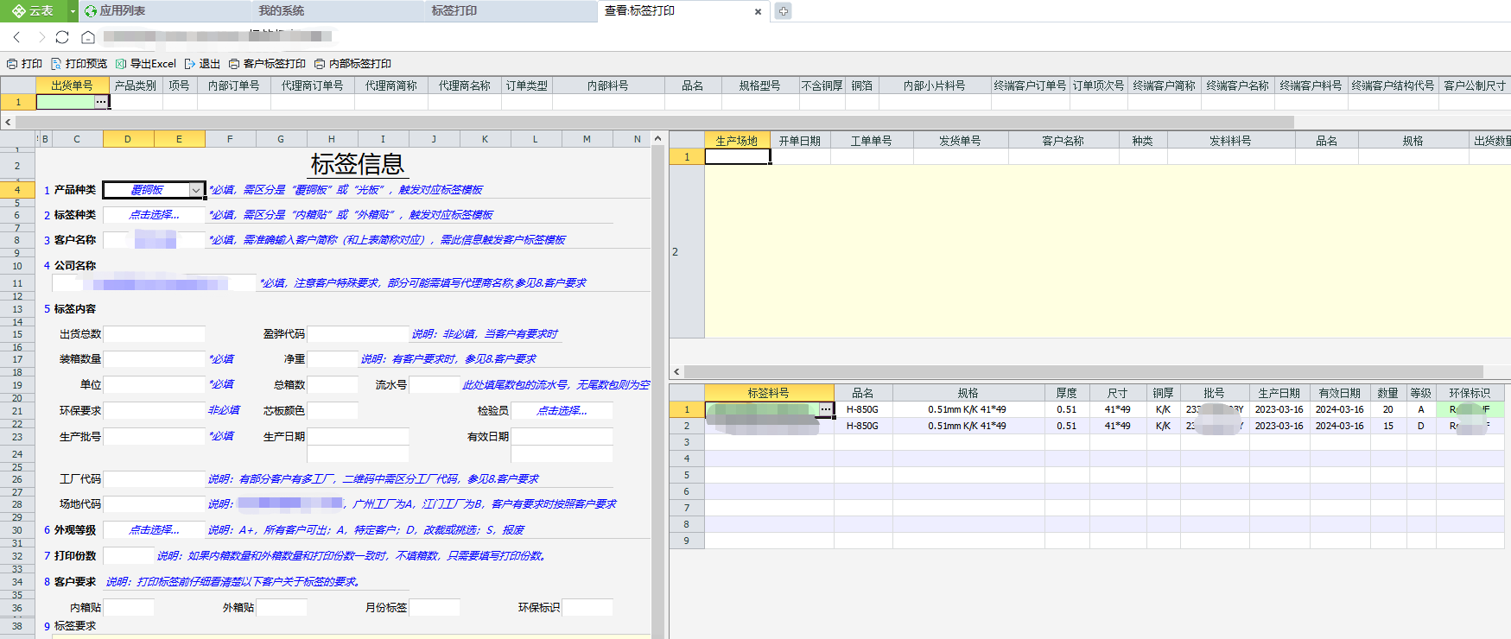The height and width of the screenshot is (639, 1511).
Task: Close the 查看:标签打印 tab
Action: [758, 11]
